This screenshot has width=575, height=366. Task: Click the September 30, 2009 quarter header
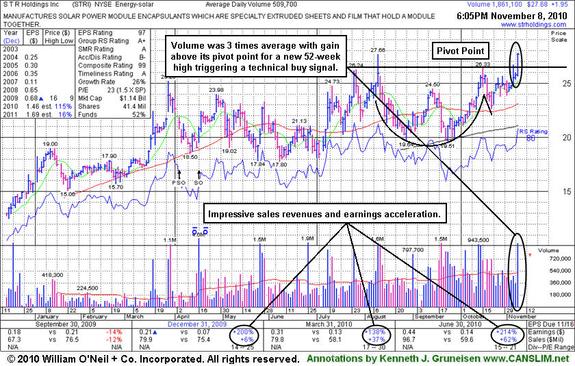(66, 324)
